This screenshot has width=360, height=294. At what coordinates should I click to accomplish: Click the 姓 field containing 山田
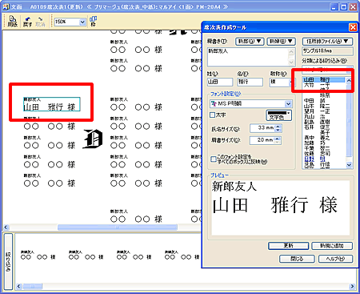pyautogui.click(x=220, y=82)
